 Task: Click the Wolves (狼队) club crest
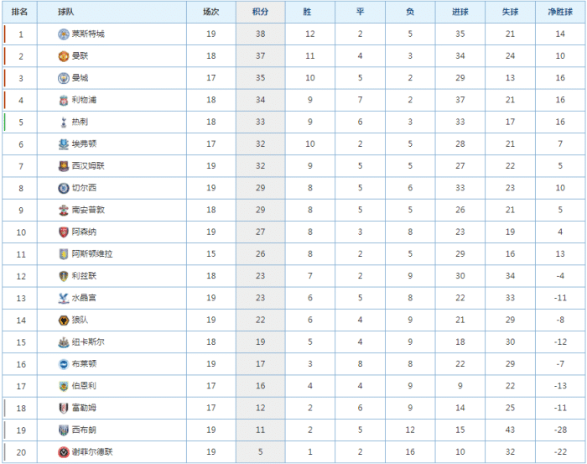(x=63, y=321)
